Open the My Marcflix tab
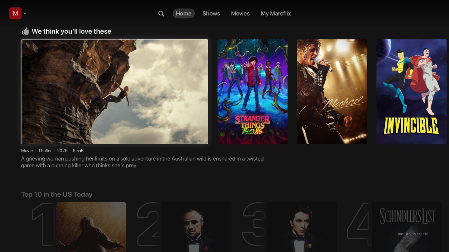 (x=276, y=13)
